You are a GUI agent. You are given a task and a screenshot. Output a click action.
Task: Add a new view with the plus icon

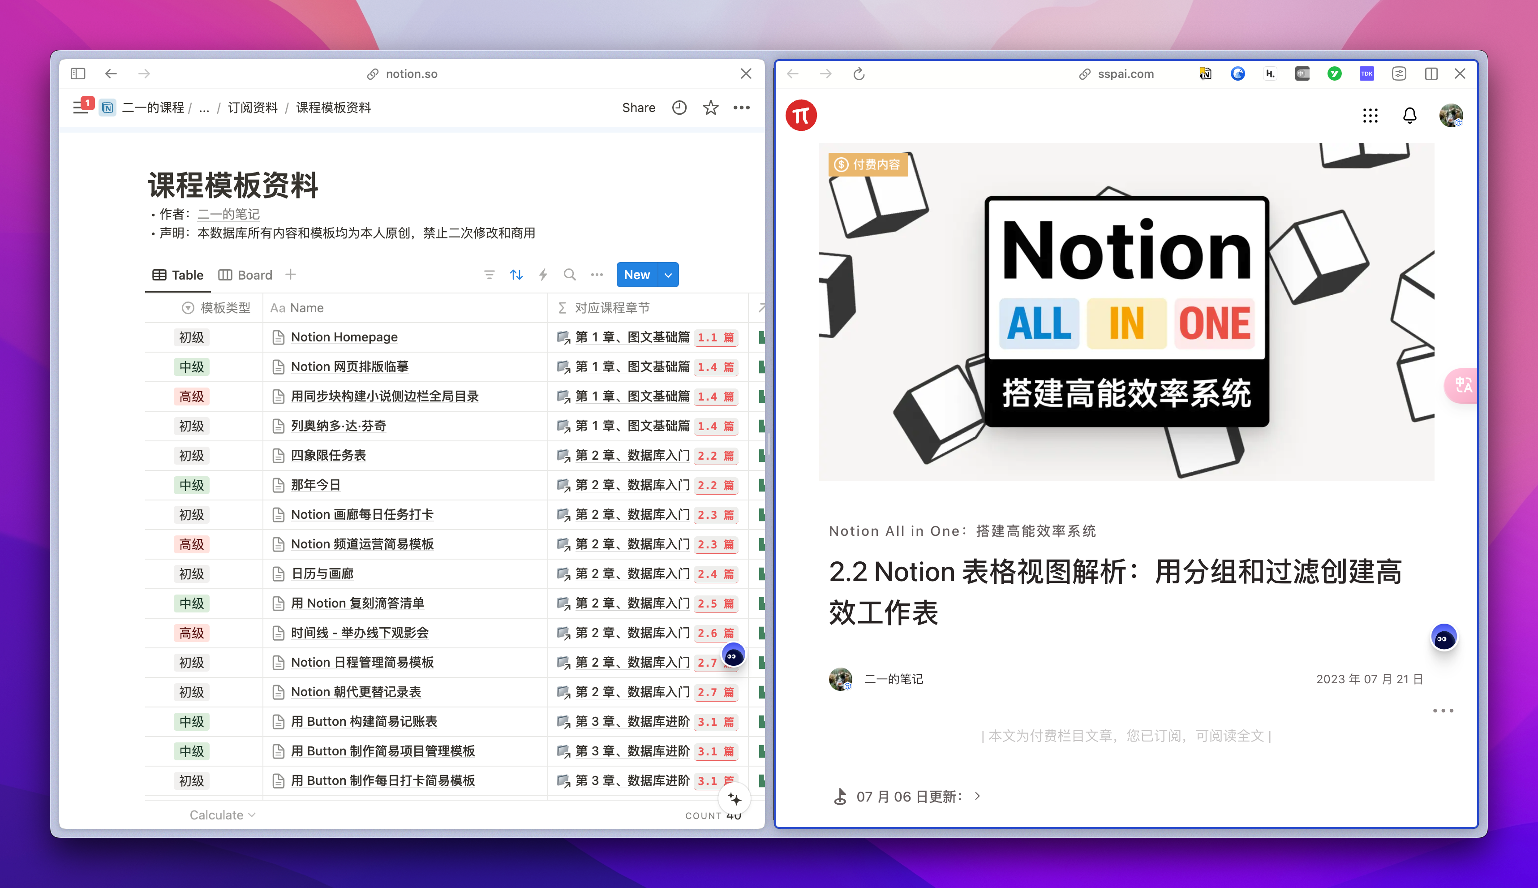[x=291, y=275]
